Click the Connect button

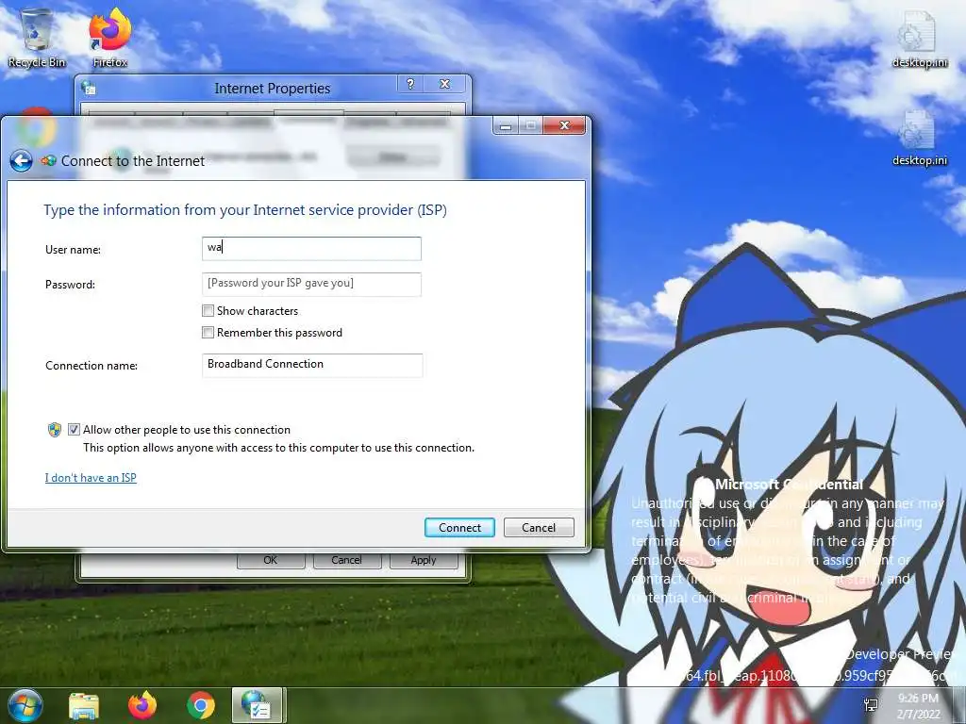[x=459, y=528]
